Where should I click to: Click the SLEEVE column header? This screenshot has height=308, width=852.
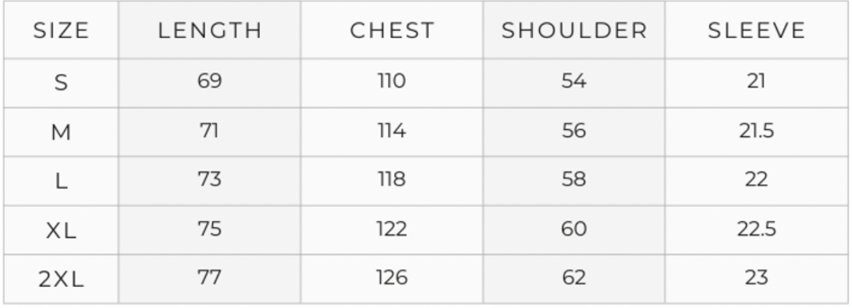(x=756, y=31)
